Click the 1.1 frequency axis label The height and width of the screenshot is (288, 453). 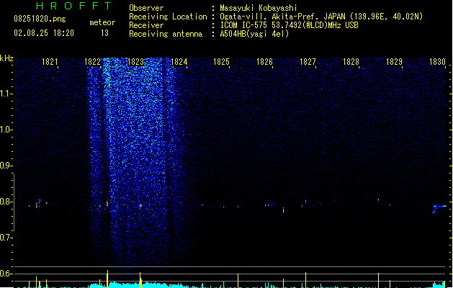click(x=6, y=94)
